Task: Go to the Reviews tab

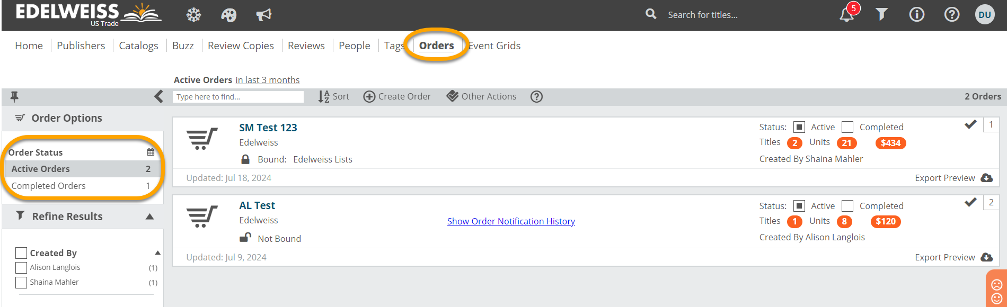Action: click(x=306, y=46)
